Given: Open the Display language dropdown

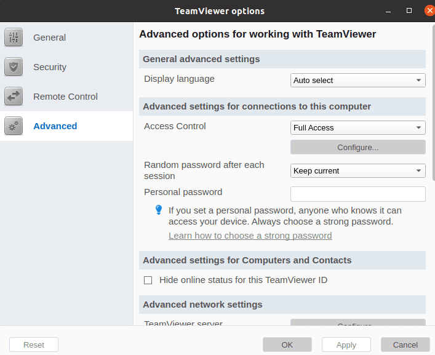Looking at the screenshot, I should [x=358, y=81].
